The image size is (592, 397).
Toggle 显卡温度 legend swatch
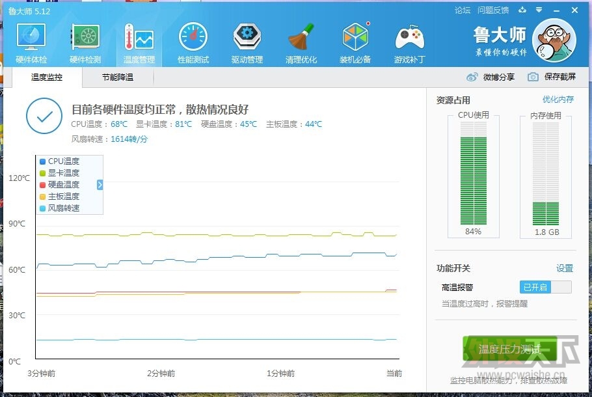[43, 173]
